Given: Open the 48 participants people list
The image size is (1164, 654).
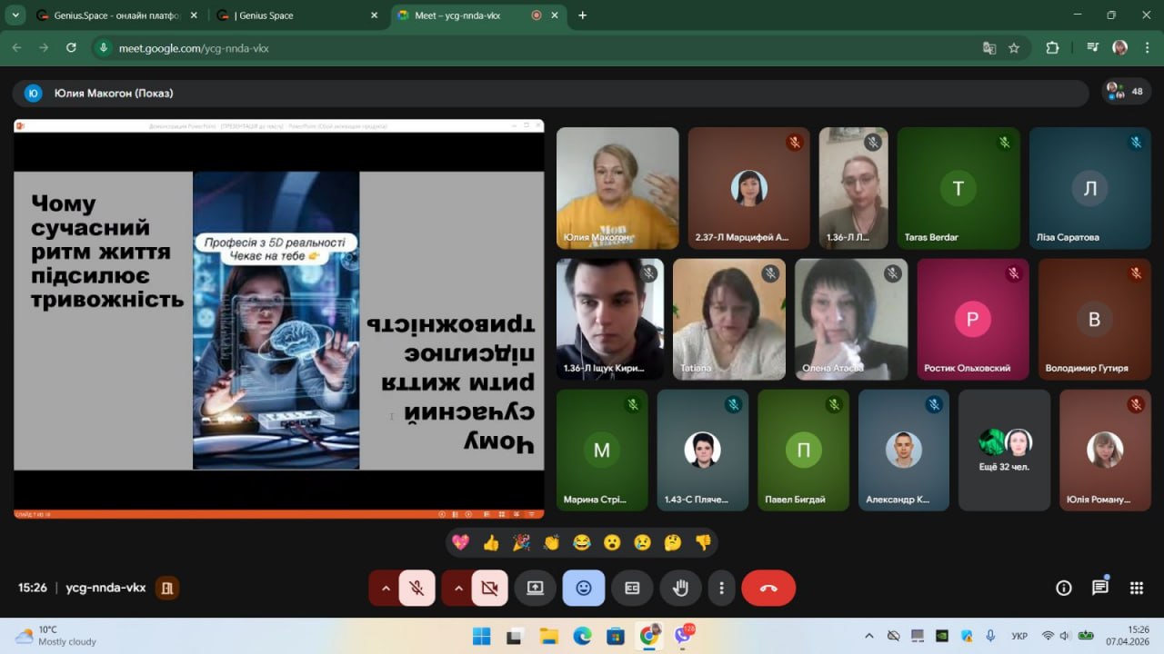Looking at the screenshot, I should click(1126, 92).
